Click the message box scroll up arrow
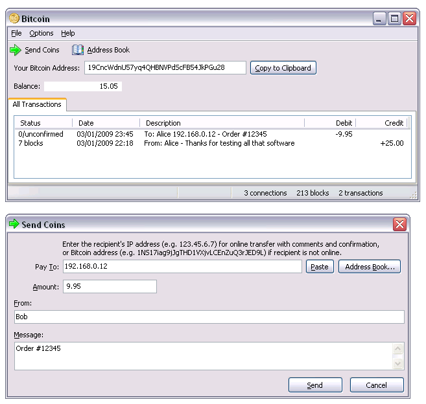This screenshot has height=404, width=426. point(397,349)
